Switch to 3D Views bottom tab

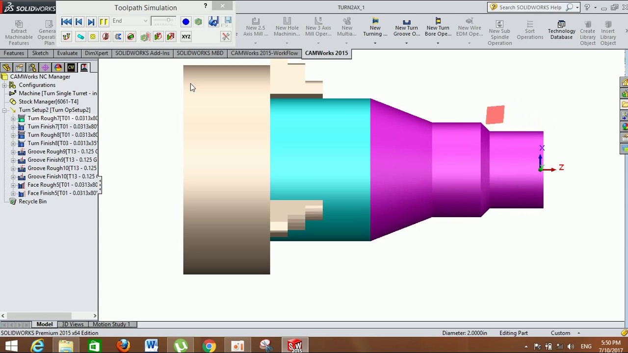(x=73, y=324)
